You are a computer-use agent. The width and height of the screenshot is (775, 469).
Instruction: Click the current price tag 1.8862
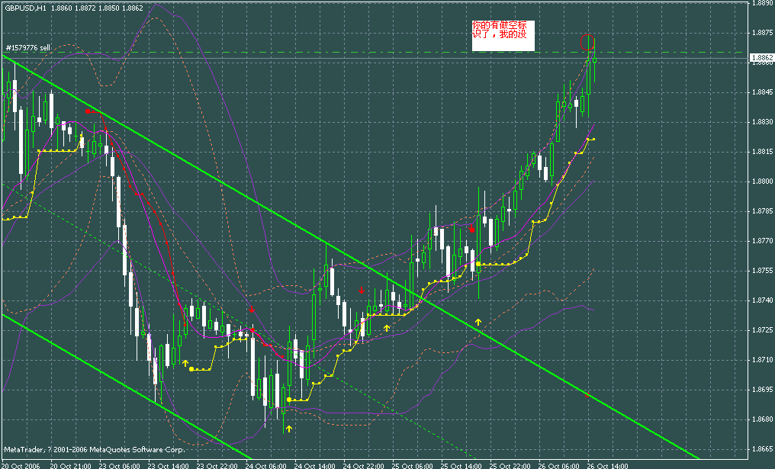762,58
